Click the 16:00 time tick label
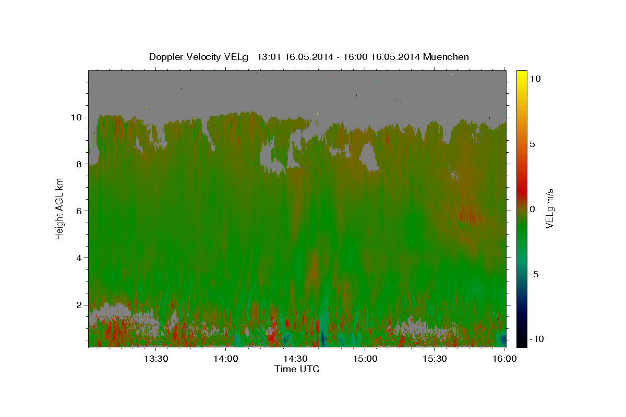This screenshot has height=417, width=626. (504, 359)
